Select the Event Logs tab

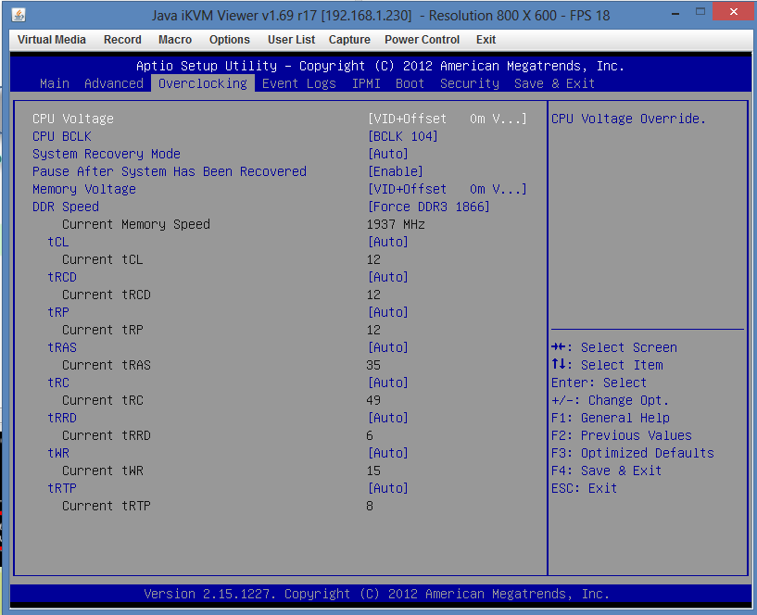(299, 83)
